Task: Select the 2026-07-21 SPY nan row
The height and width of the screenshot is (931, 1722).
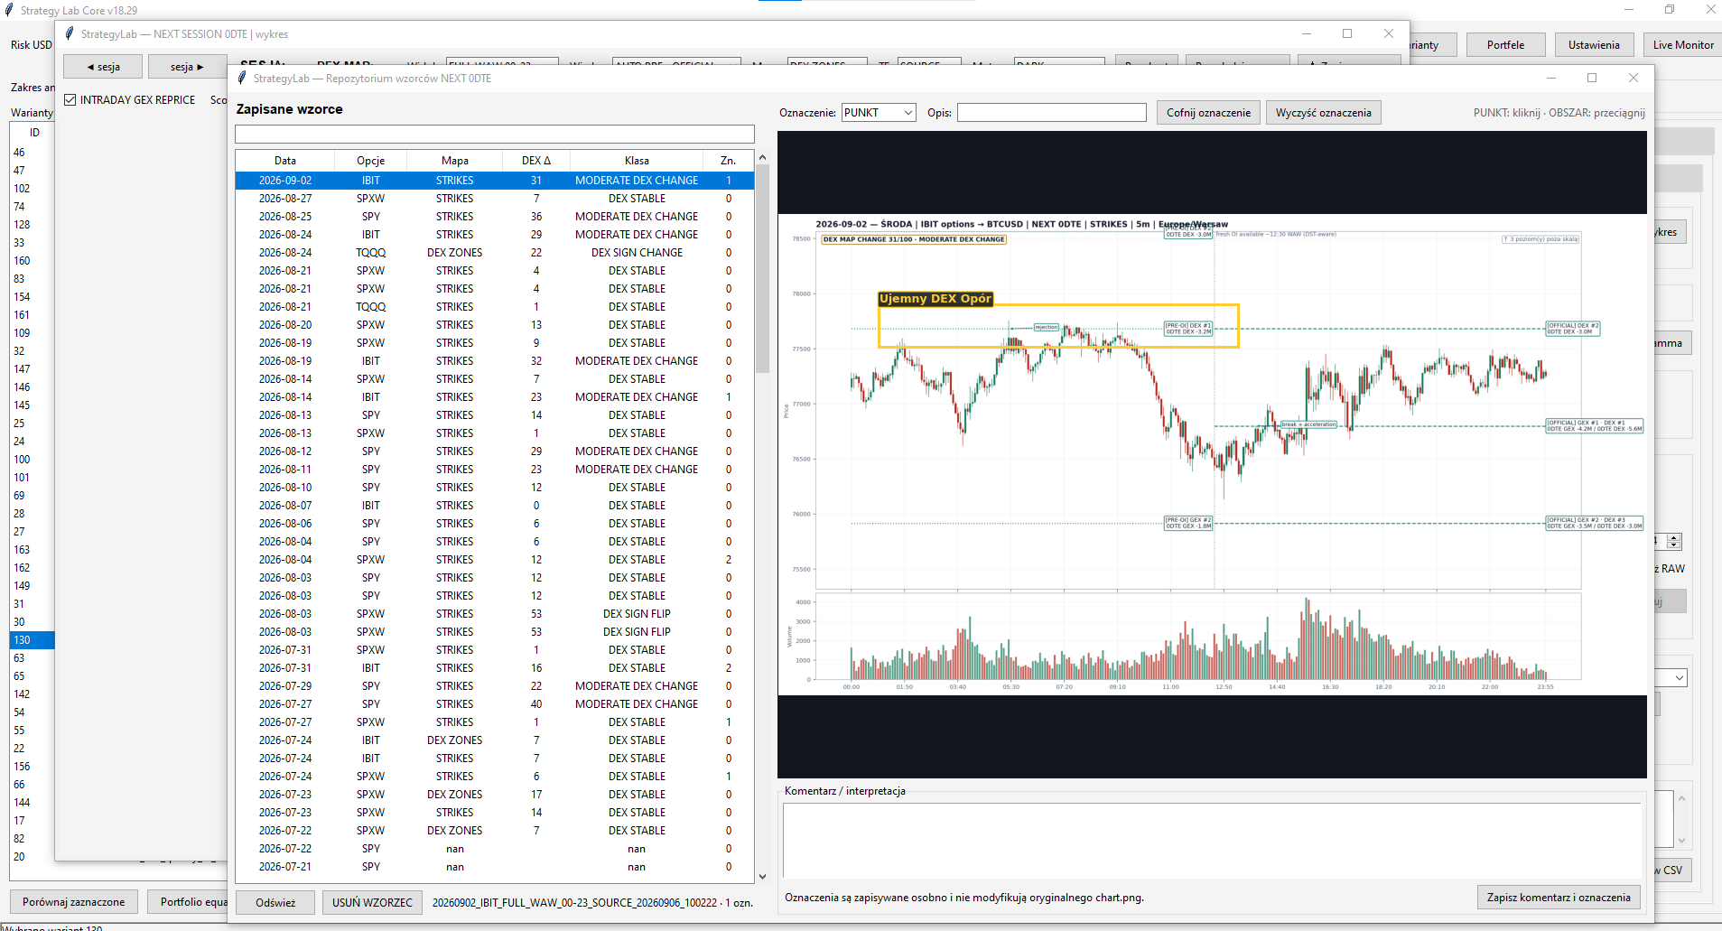Action: (x=495, y=867)
